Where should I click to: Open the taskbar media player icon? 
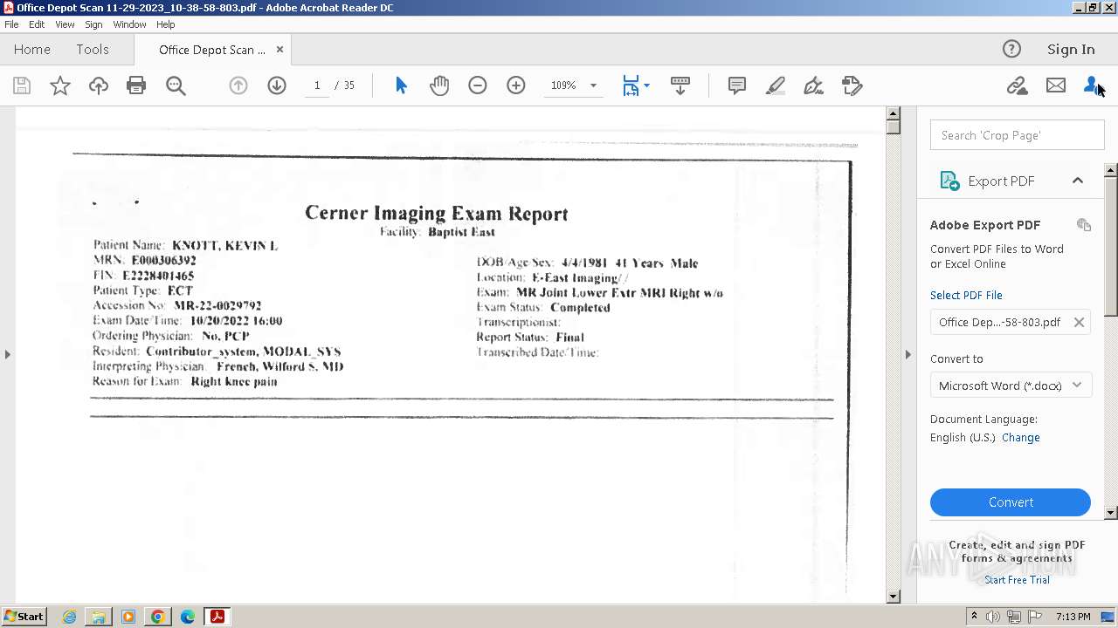128,617
